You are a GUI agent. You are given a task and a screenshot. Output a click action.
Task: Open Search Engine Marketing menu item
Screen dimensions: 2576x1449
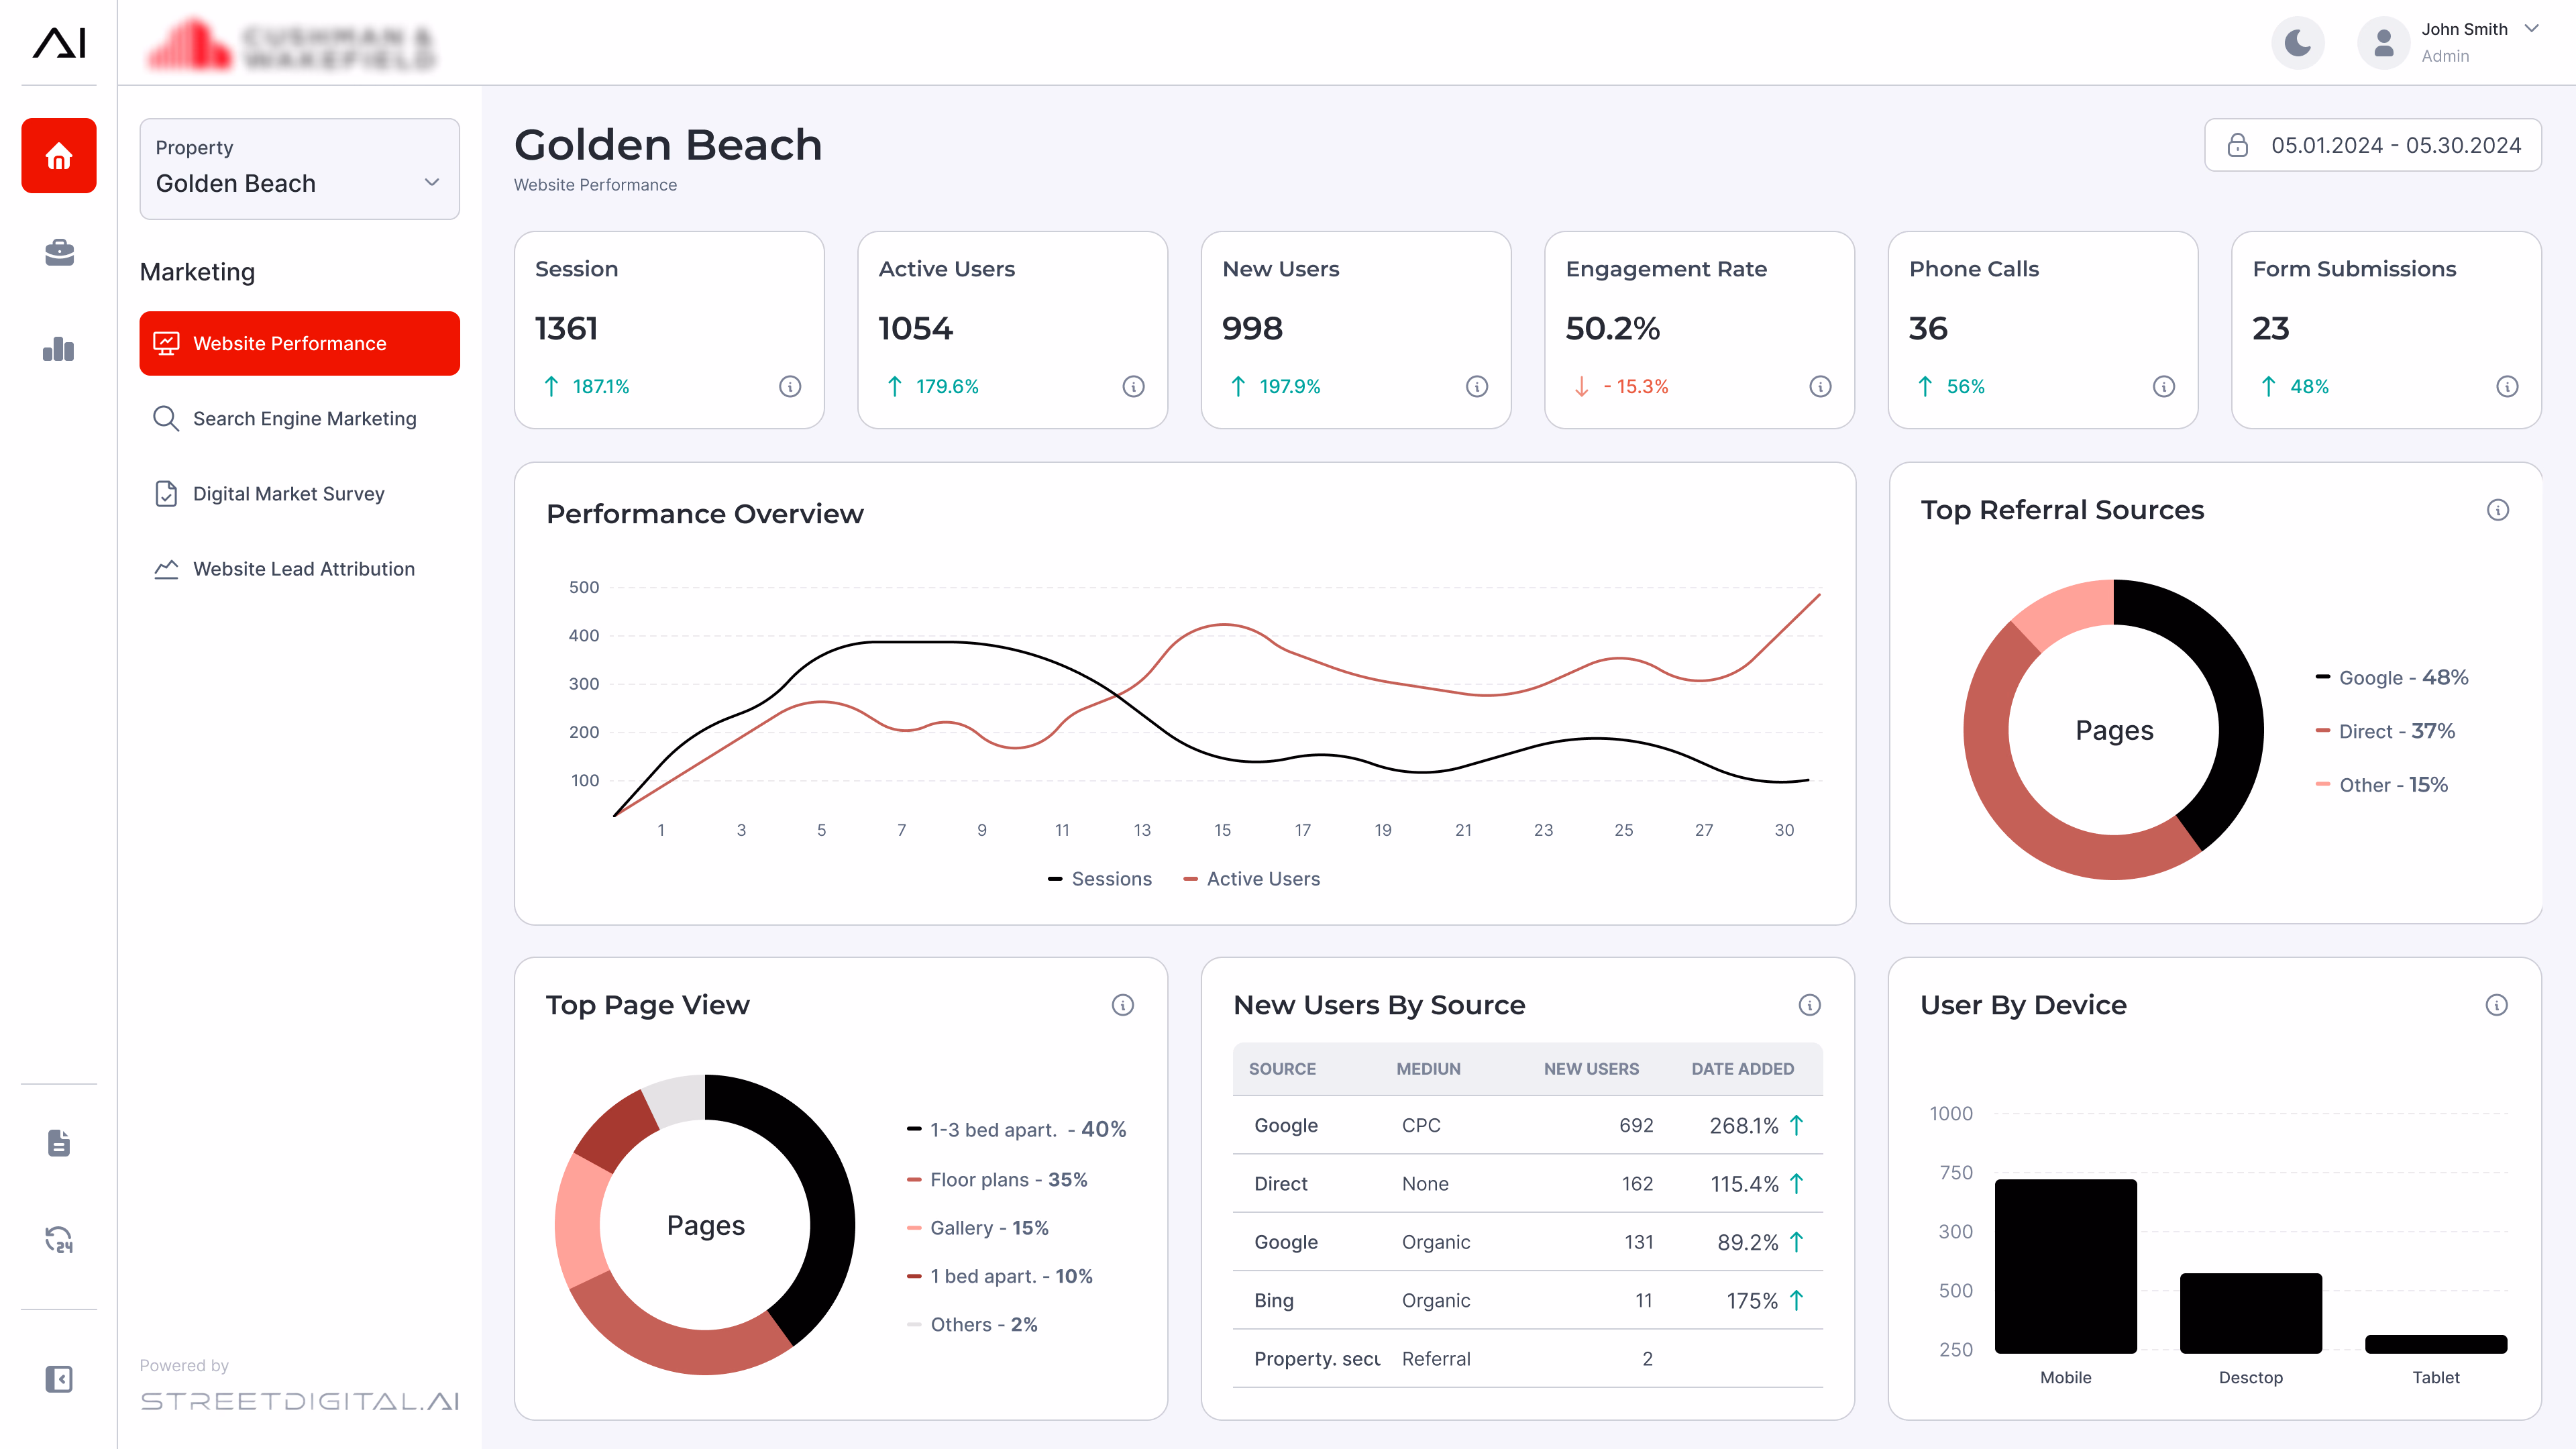[x=300, y=418]
